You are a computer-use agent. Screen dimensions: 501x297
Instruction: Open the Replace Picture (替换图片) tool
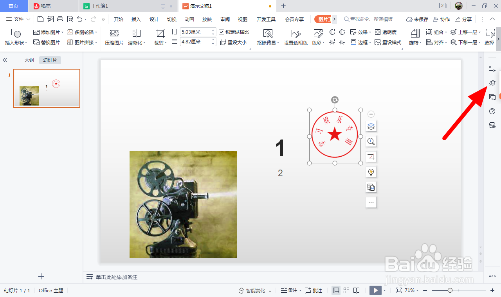pyautogui.click(x=47, y=42)
